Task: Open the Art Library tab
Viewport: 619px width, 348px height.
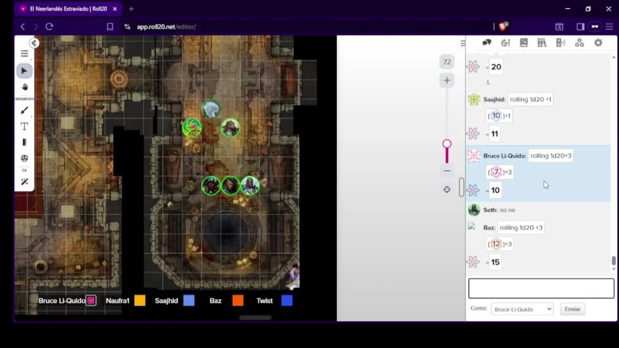Action: (505, 43)
